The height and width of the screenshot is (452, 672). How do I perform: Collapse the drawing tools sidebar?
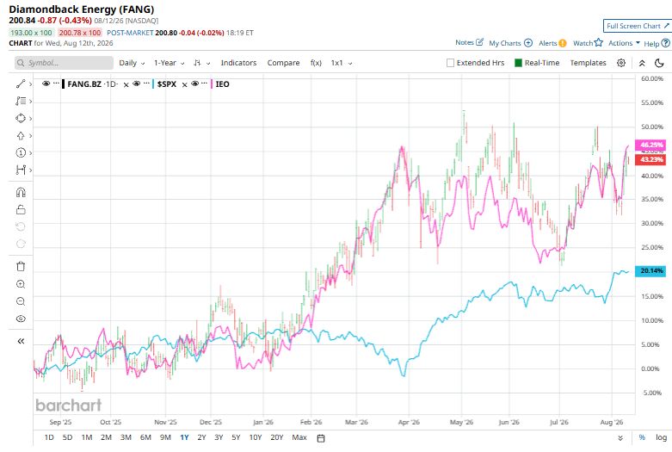click(x=21, y=341)
